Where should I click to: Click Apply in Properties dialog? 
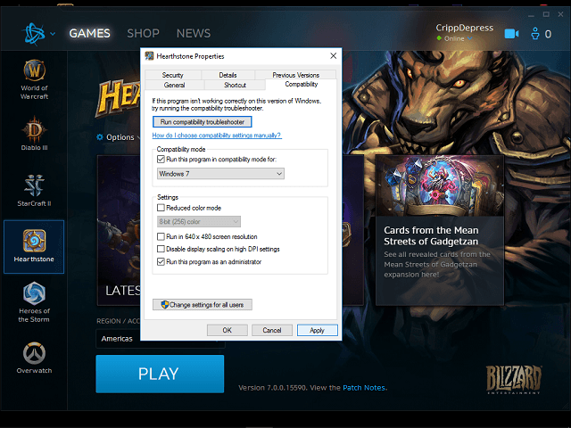coord(318,330)
